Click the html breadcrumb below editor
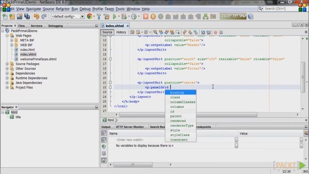Screen dimensions: 309x174 tap(111, 120)
